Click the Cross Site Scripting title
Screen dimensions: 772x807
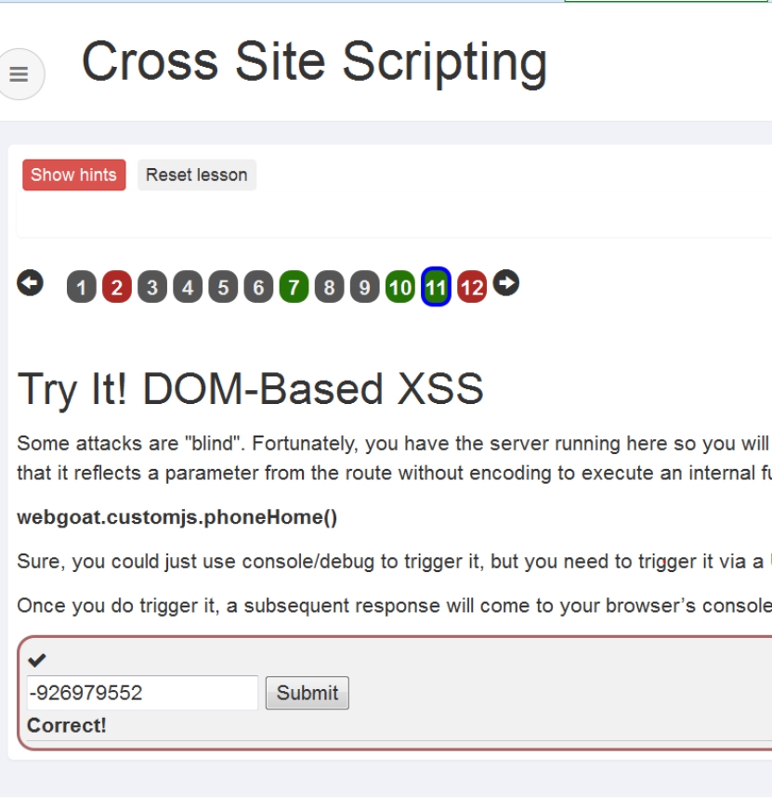tap(314, 63)
